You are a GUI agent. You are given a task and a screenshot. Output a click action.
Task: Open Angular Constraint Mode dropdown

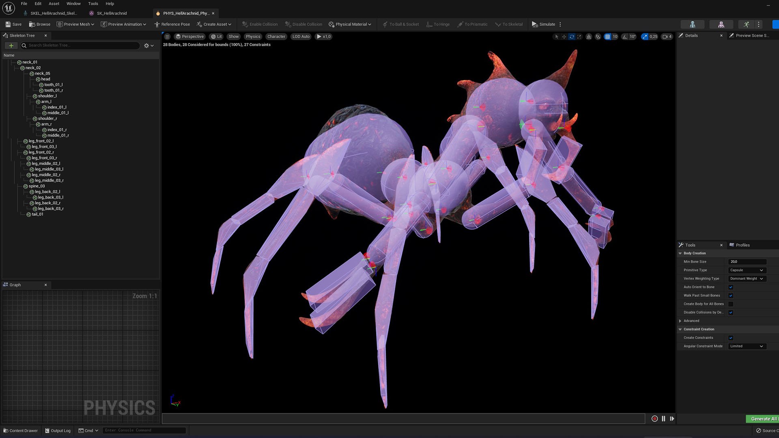point(747,346)
